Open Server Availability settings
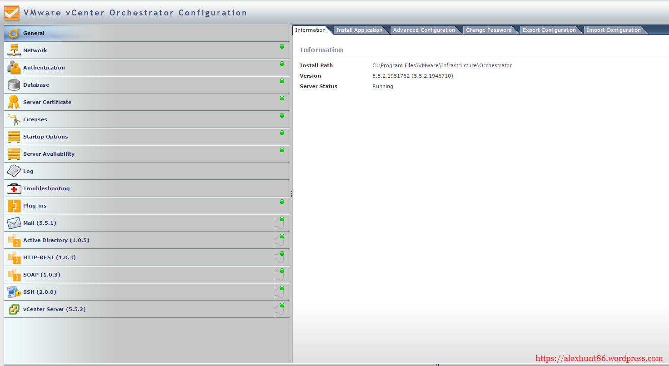This screenshot has width=669, height=366. coord(147,154)
